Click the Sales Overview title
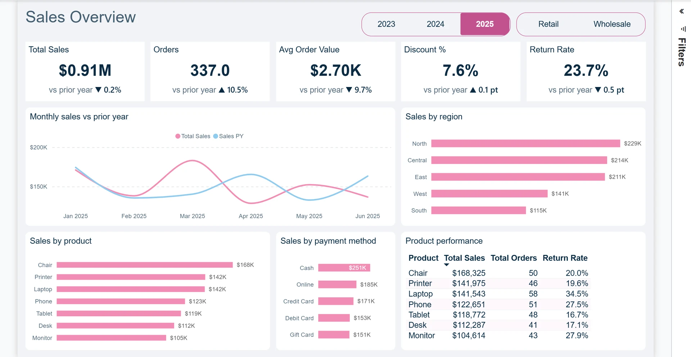Viewport: 691px width, 357px height. coord(81,17)
